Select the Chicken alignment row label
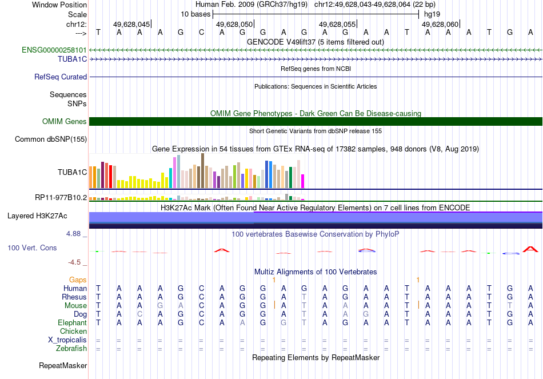The image size is (543, 379). pyautogui.click(x=73, y=331)
